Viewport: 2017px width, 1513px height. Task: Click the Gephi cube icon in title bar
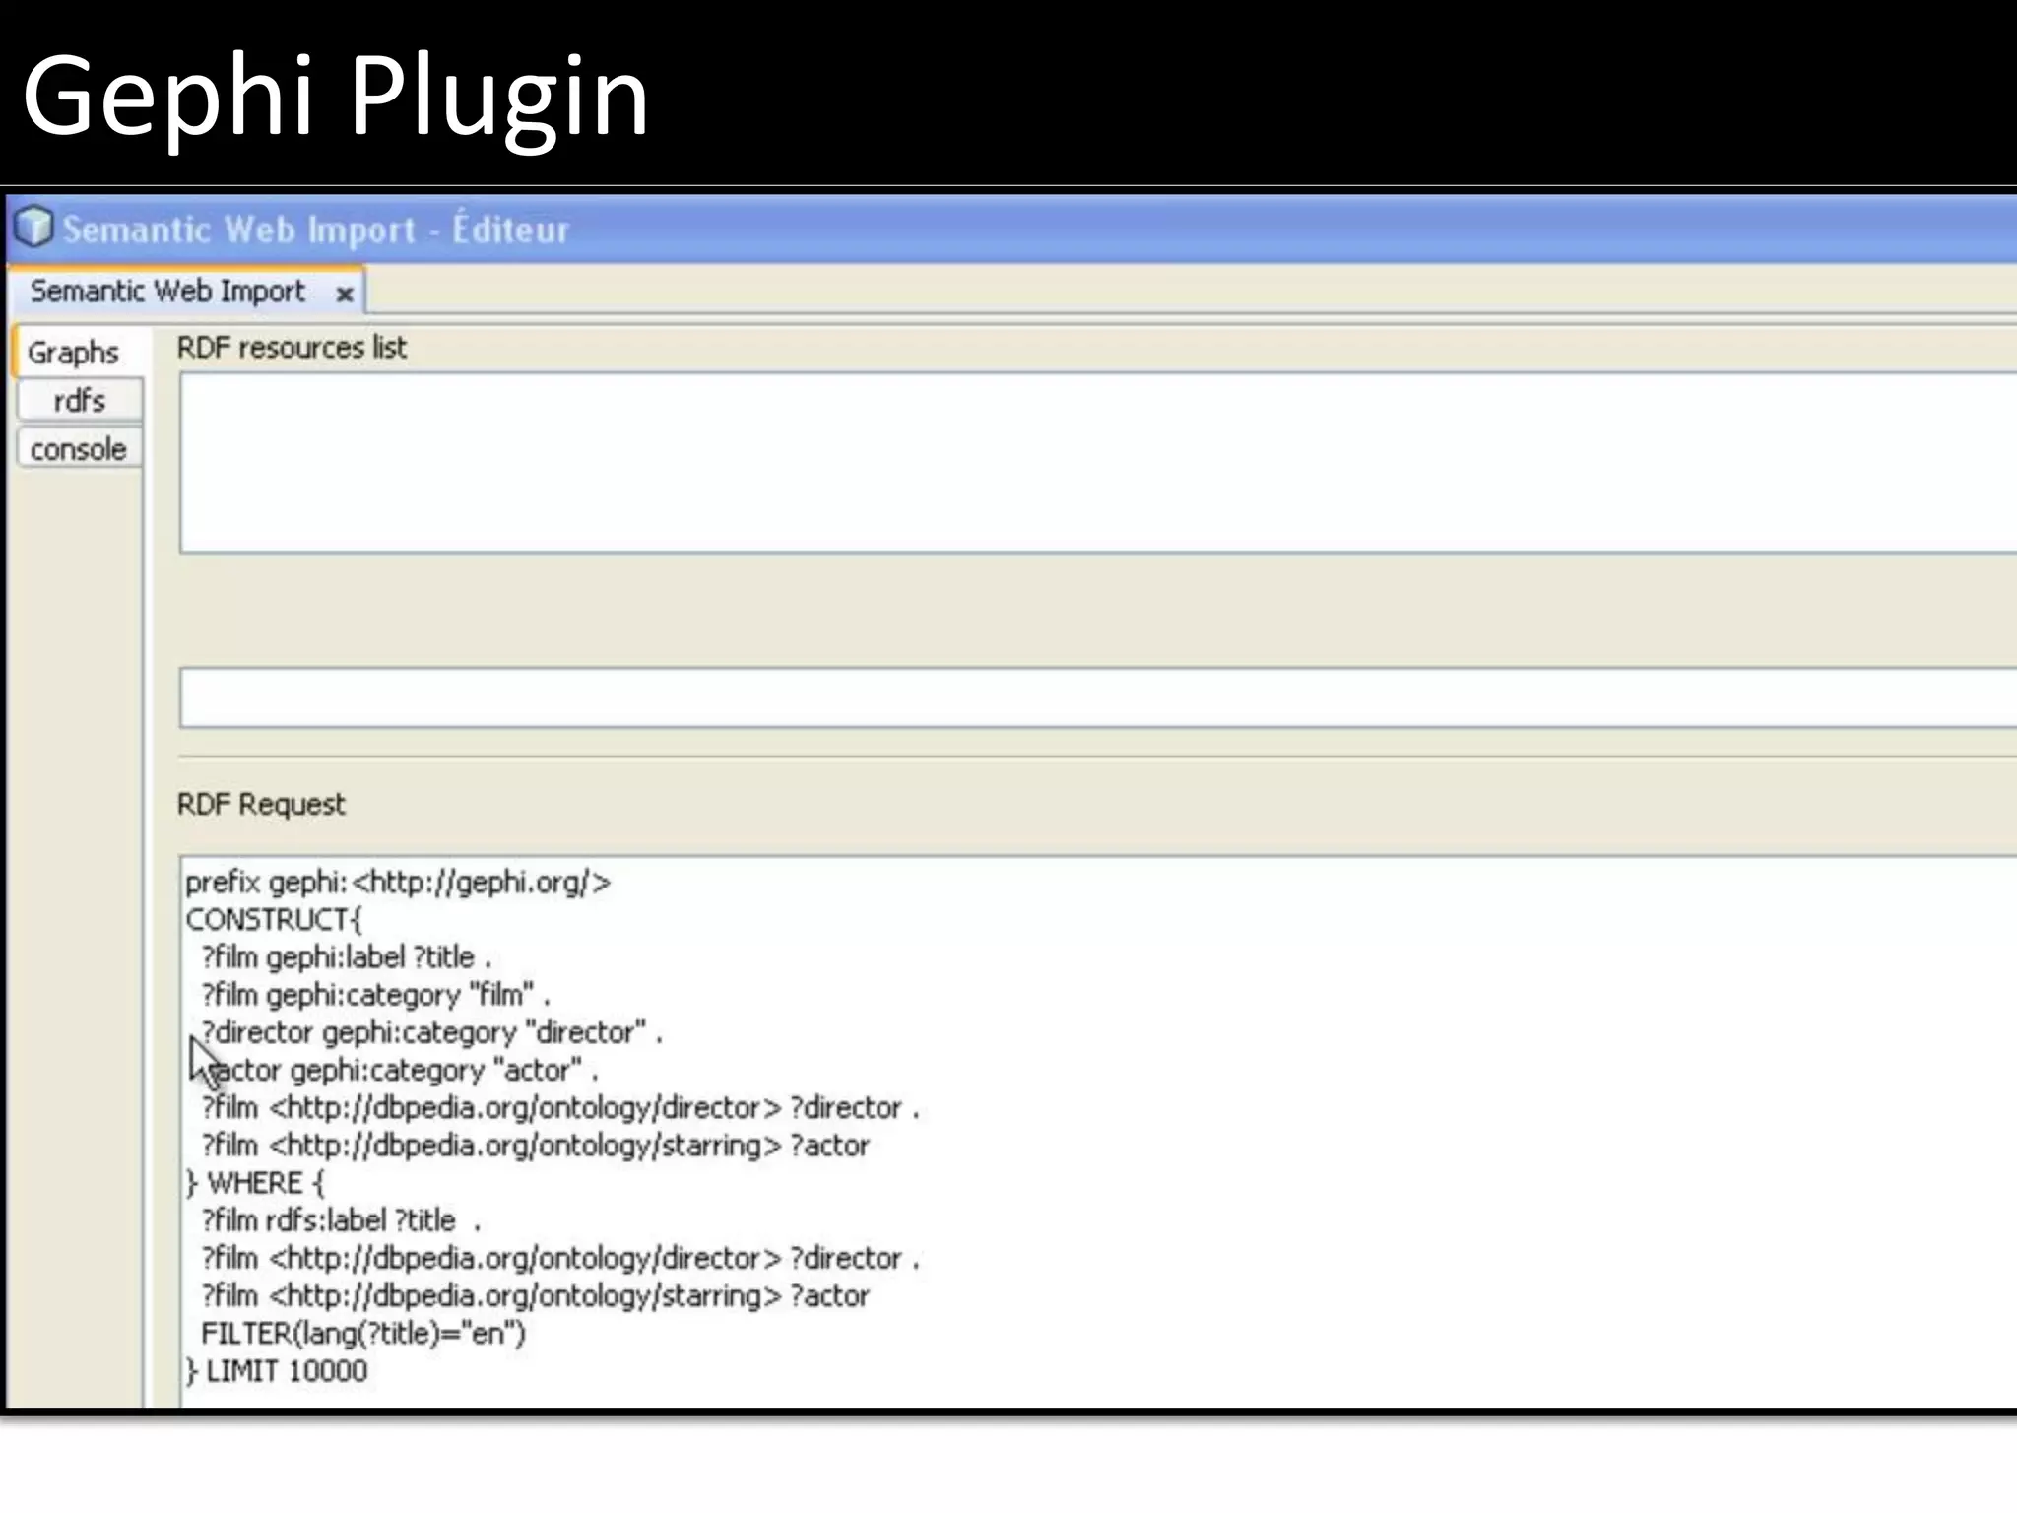click(34, 228)
